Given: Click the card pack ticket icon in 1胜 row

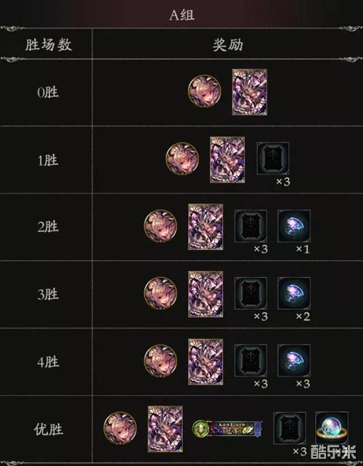Looking at the screenshot, I should point(273,158).
